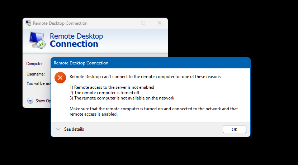Expand the See details chevron arrow
Viewport: 298px width, 165px height.
58,129
